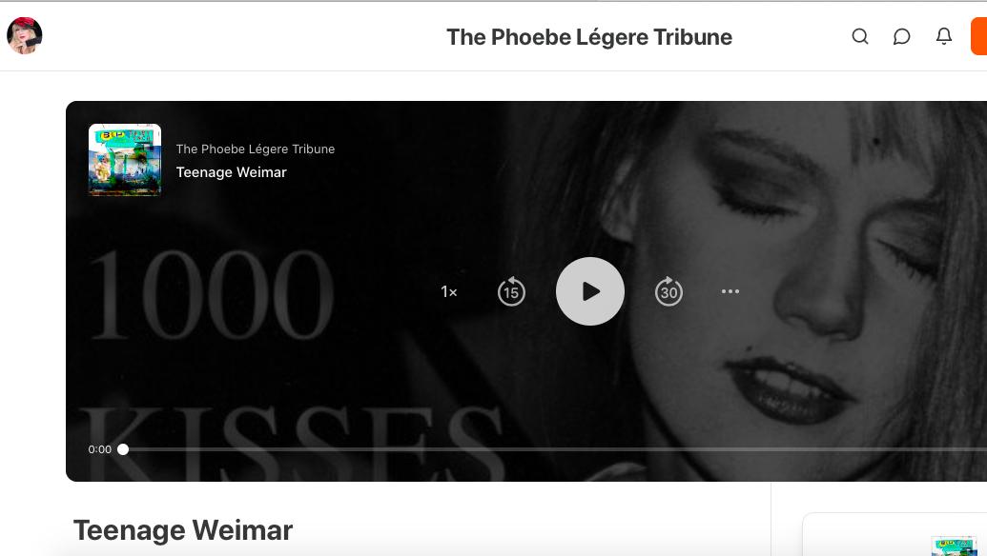Seek to the middle of progress bar
This screenshot has width=987, height=556.
555,449
